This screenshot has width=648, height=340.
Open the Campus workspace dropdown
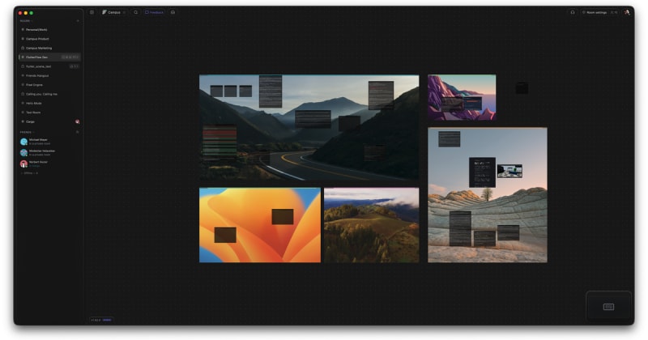click(x=114, y=12)
